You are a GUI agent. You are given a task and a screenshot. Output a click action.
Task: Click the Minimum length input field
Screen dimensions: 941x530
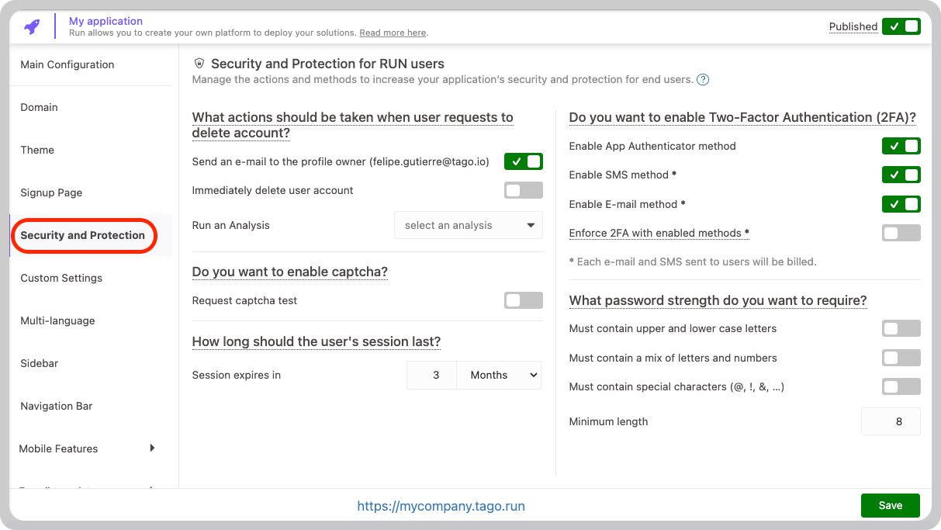[891, 421]
